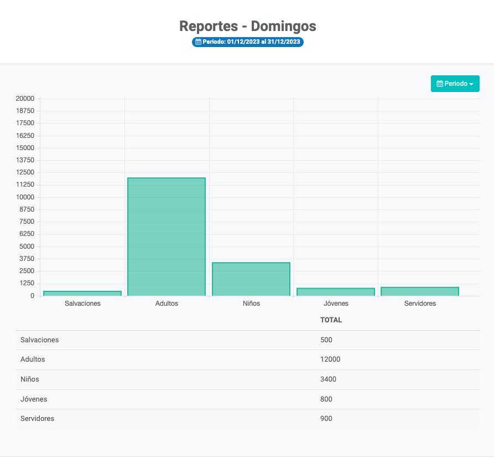The height and width of the screenshot is (457, 494).
Task: Select the Salvaciones label in the table
Action: pos(39,340)
